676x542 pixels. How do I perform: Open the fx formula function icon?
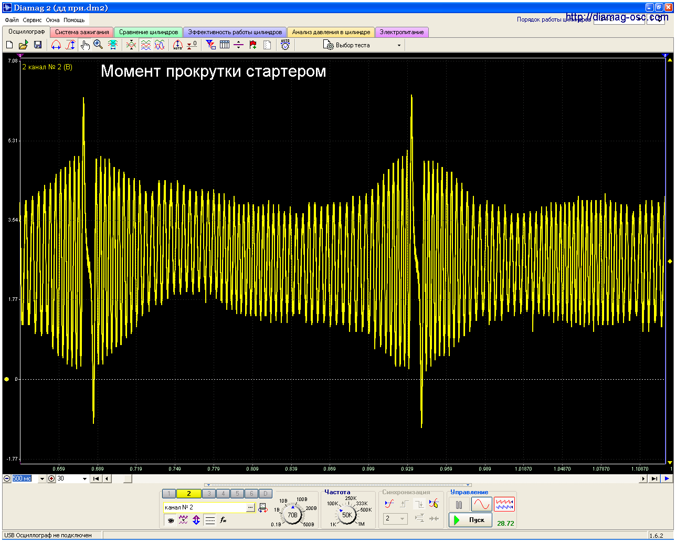pyautogui.click(x=223, y=520)
